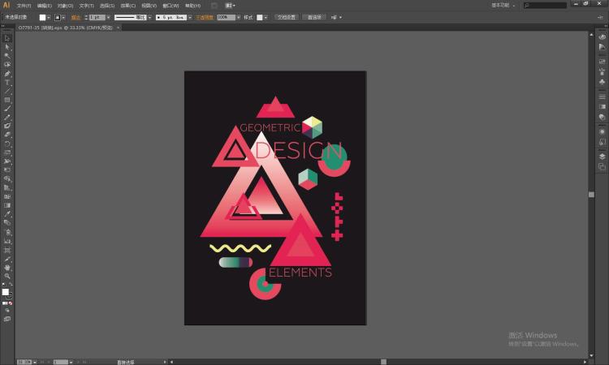This screenshot has height=365, width=609.
Task: Open the fill color dropdown in control bar
Action: pos(49,18)
